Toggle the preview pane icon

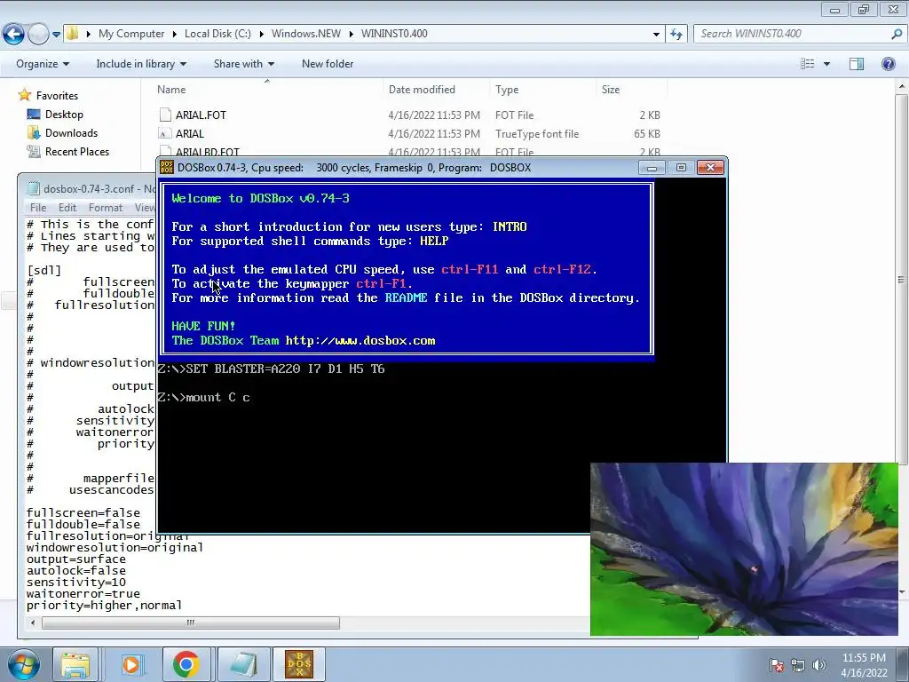click(x=857, y=64)
